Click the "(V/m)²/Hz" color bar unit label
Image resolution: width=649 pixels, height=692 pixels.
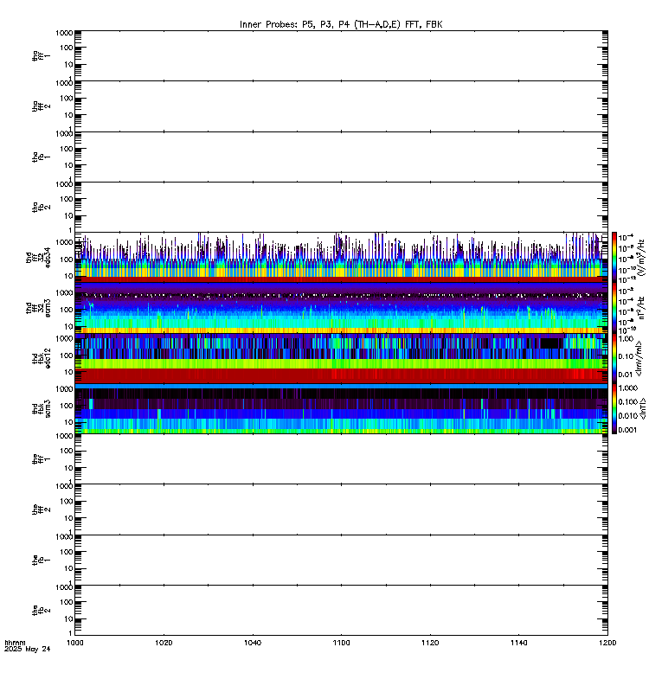click(x=642, y=258)
